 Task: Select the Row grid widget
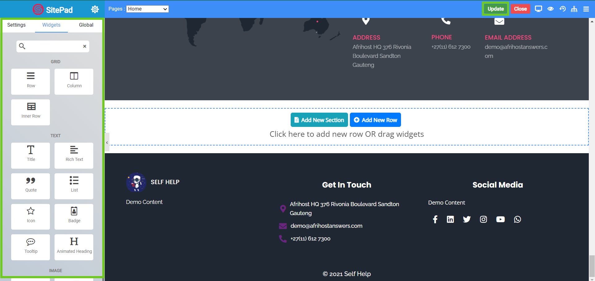click(x=31, y=81)
